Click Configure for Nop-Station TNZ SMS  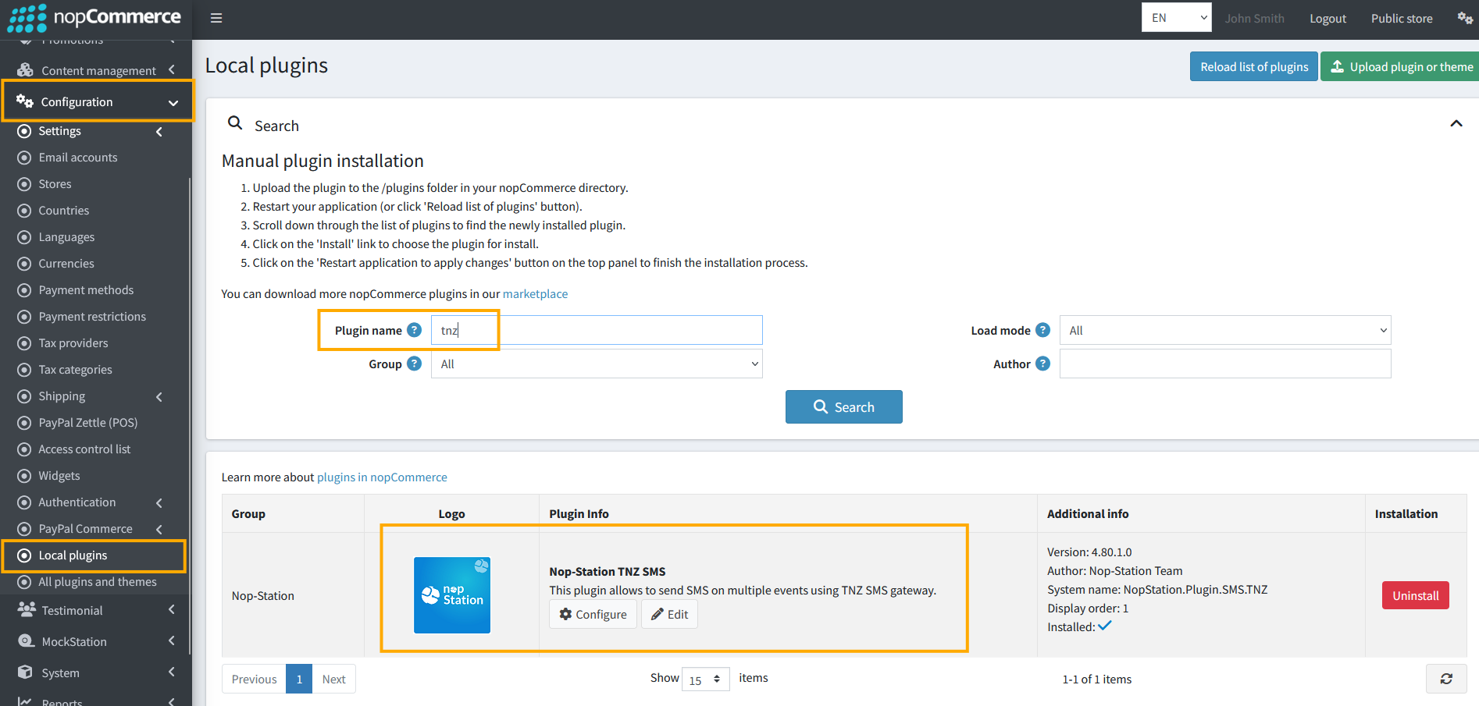click(593, 614)
